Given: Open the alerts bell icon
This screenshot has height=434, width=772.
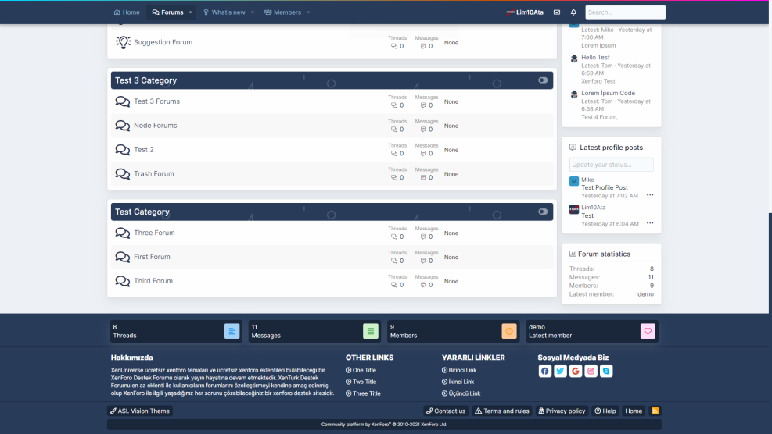Looking at the screenshot, I should click(x=573, y=12).
